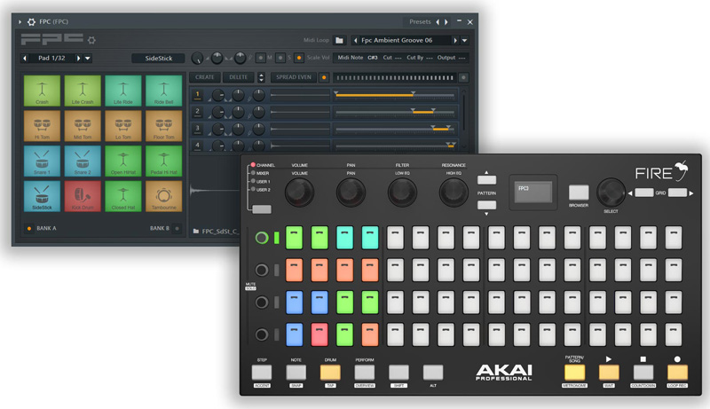Image resolution: width=710 pixels, height=409 pixels.
Task: Click the ALT button on Fire
Action: [433, 373]
